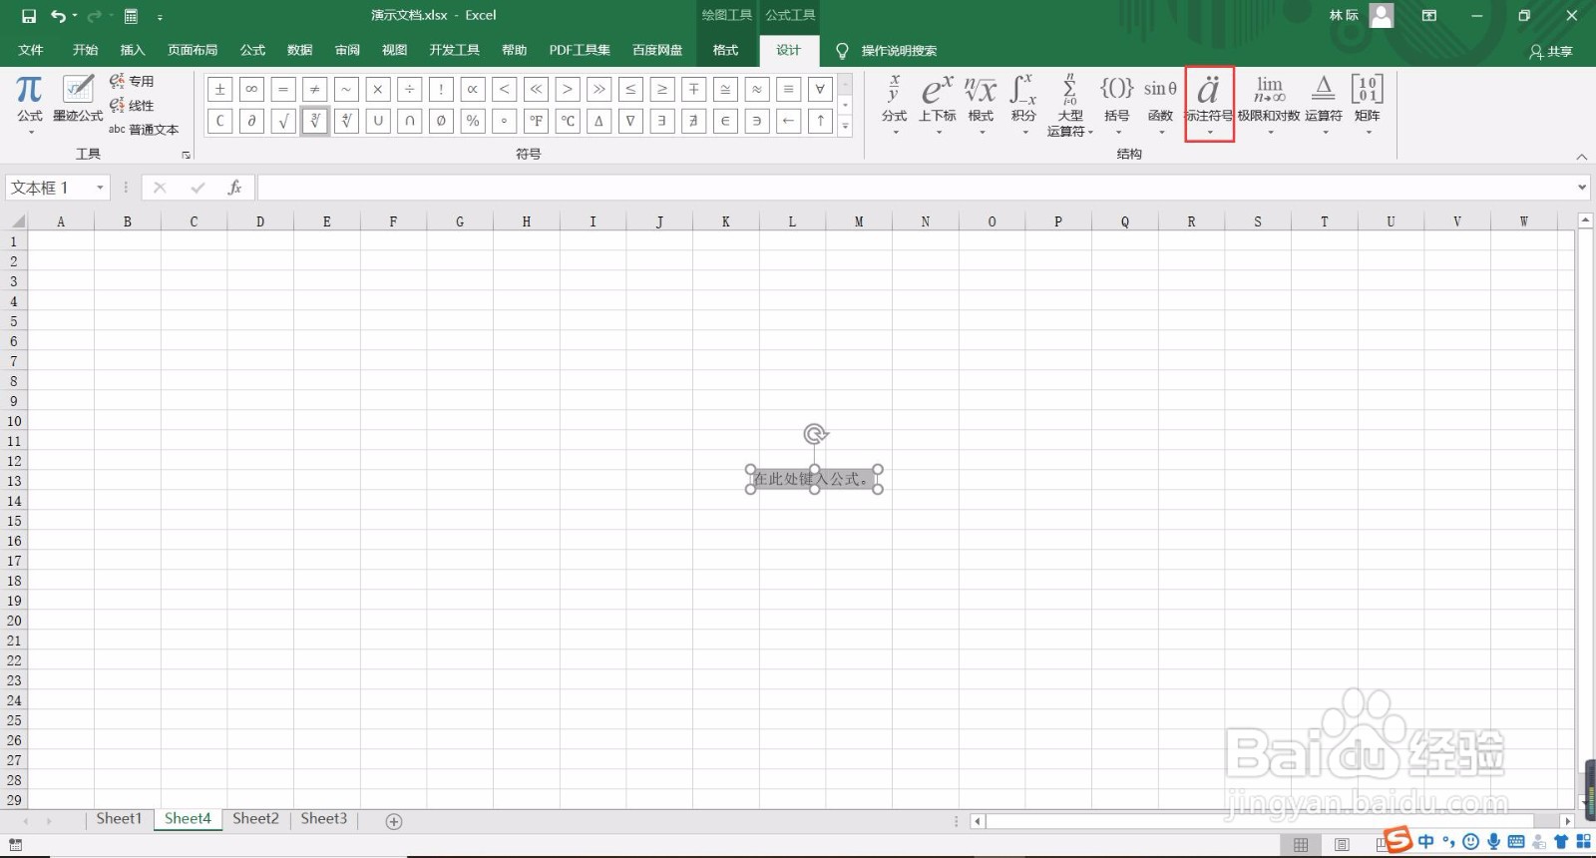Click the equation placeholder text box
The image size is (1596, 858).
pos(815,479)
